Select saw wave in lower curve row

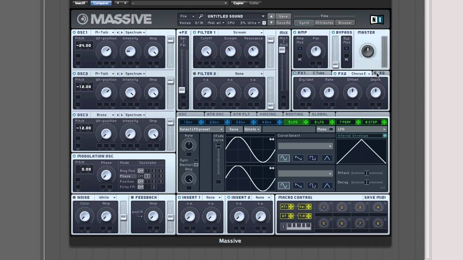pyautogui.click(x=298, y=186)
